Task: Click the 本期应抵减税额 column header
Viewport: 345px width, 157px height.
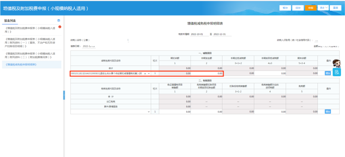Action: pos(238,58)
